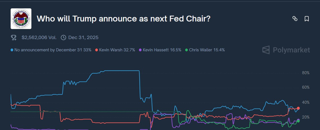The width and height of the screenshot is (320, 130).
Task: Click the purple Kevin Hassett legend dot
Action: (x=140, y=50)
